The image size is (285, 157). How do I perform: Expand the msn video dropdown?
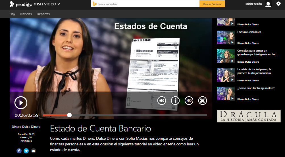[59, 4]
